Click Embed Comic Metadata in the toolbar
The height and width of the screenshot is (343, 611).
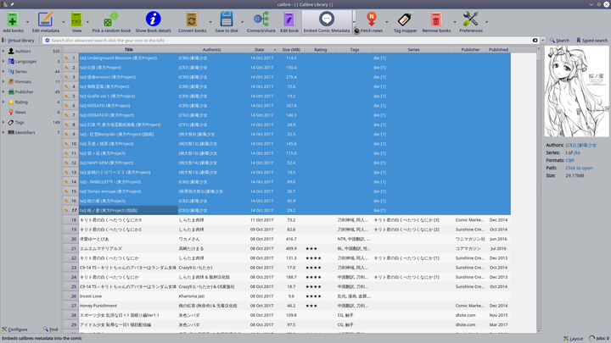(326, 18)
